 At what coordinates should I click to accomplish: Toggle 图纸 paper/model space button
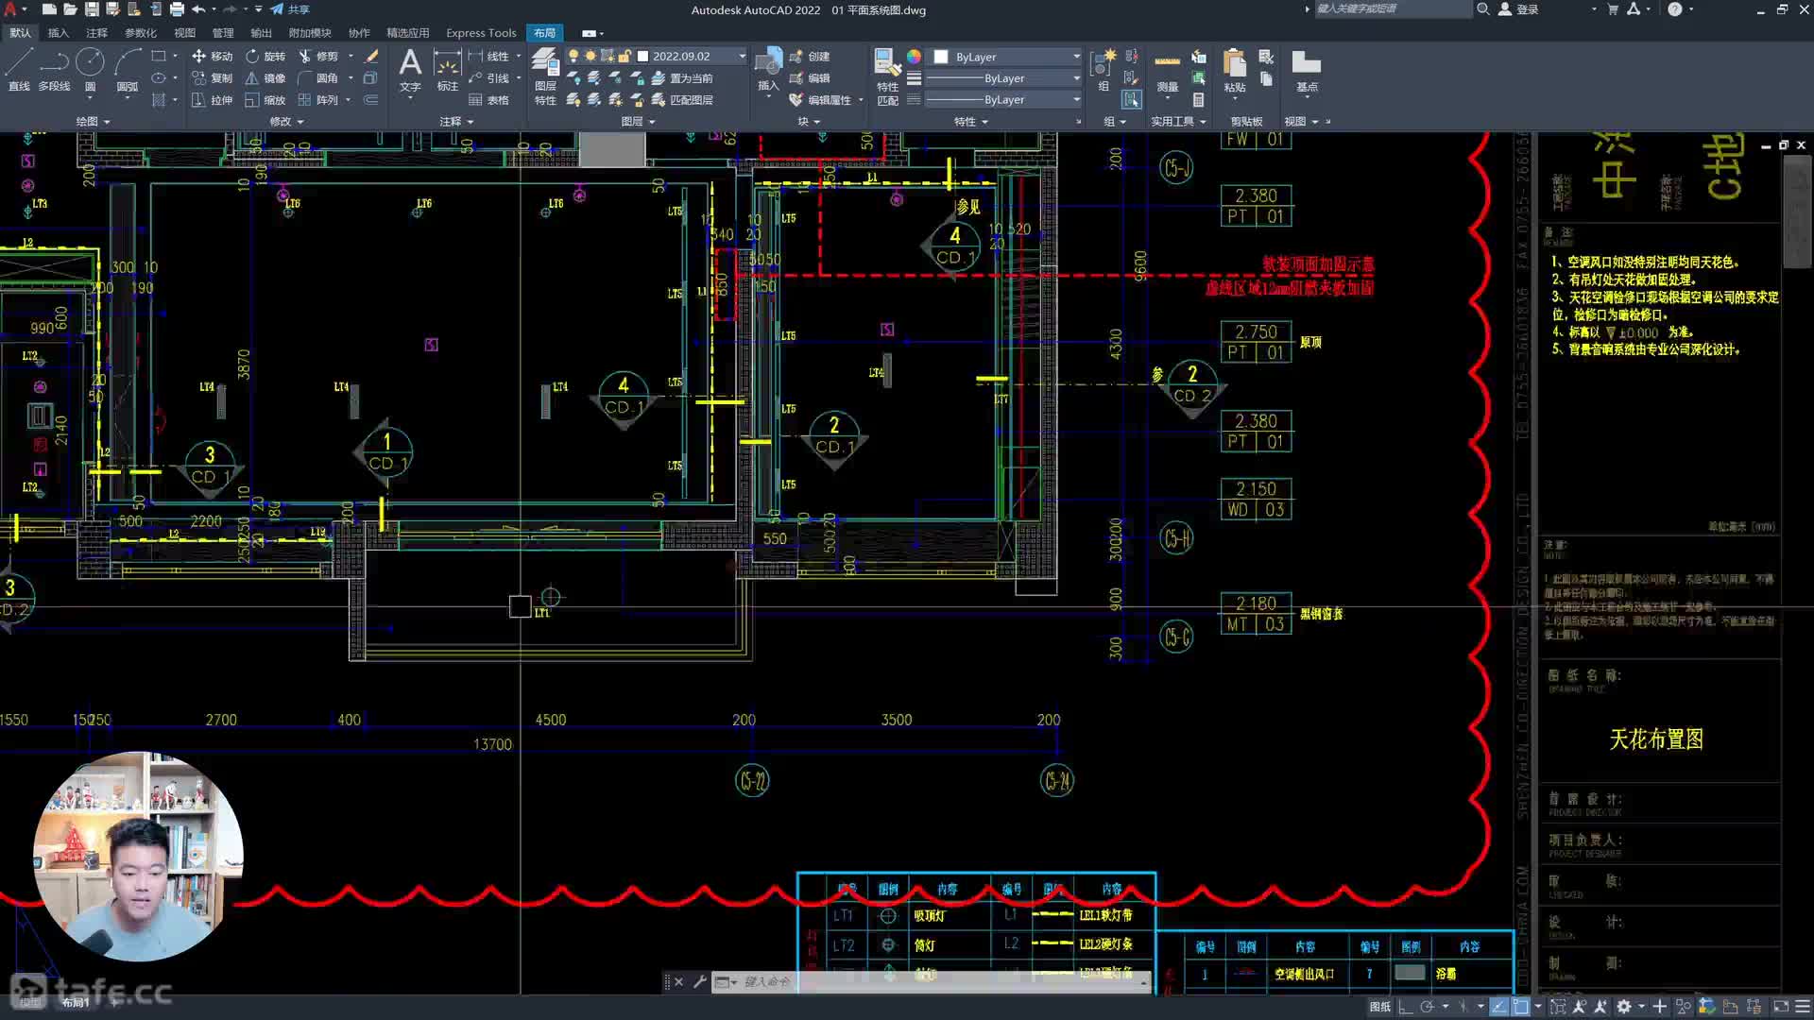point(1379,1007)
